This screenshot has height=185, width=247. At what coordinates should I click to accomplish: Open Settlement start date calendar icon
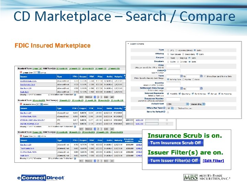pyautogui.click(x=181, y=88)
